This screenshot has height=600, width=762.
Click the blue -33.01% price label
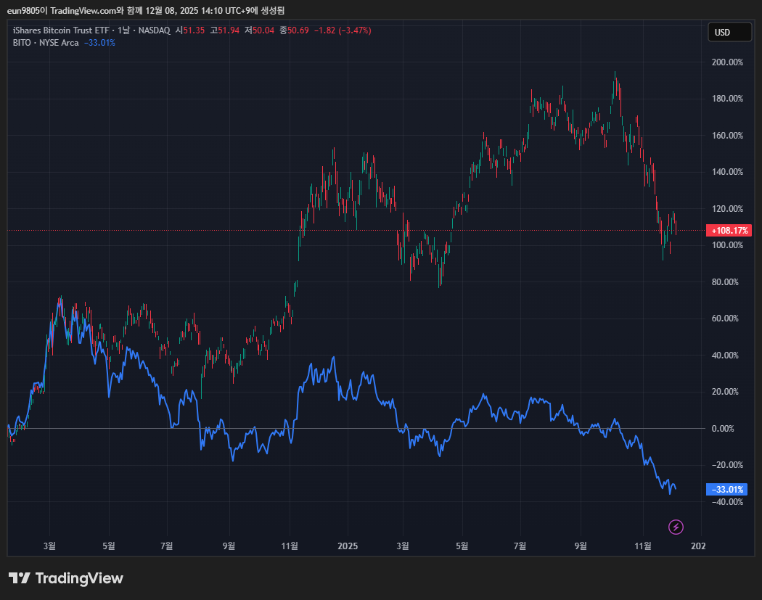[x=727, y=489]
